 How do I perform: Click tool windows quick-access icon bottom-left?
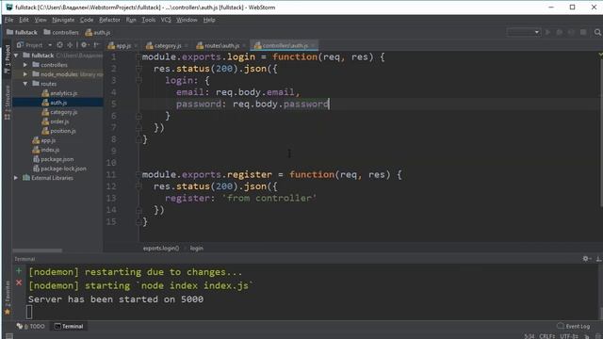pyautogui.click(x=8, y=336)
